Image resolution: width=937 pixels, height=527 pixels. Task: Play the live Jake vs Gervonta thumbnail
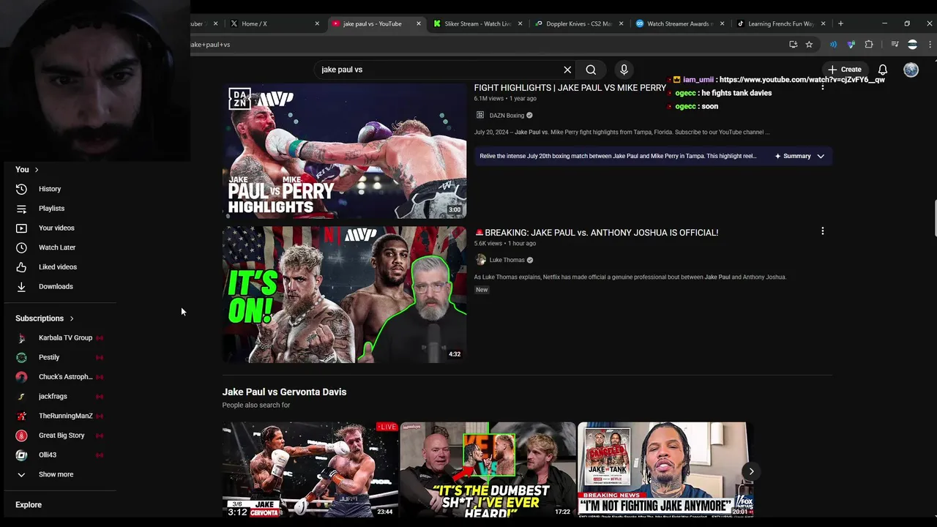coord(310,469)
